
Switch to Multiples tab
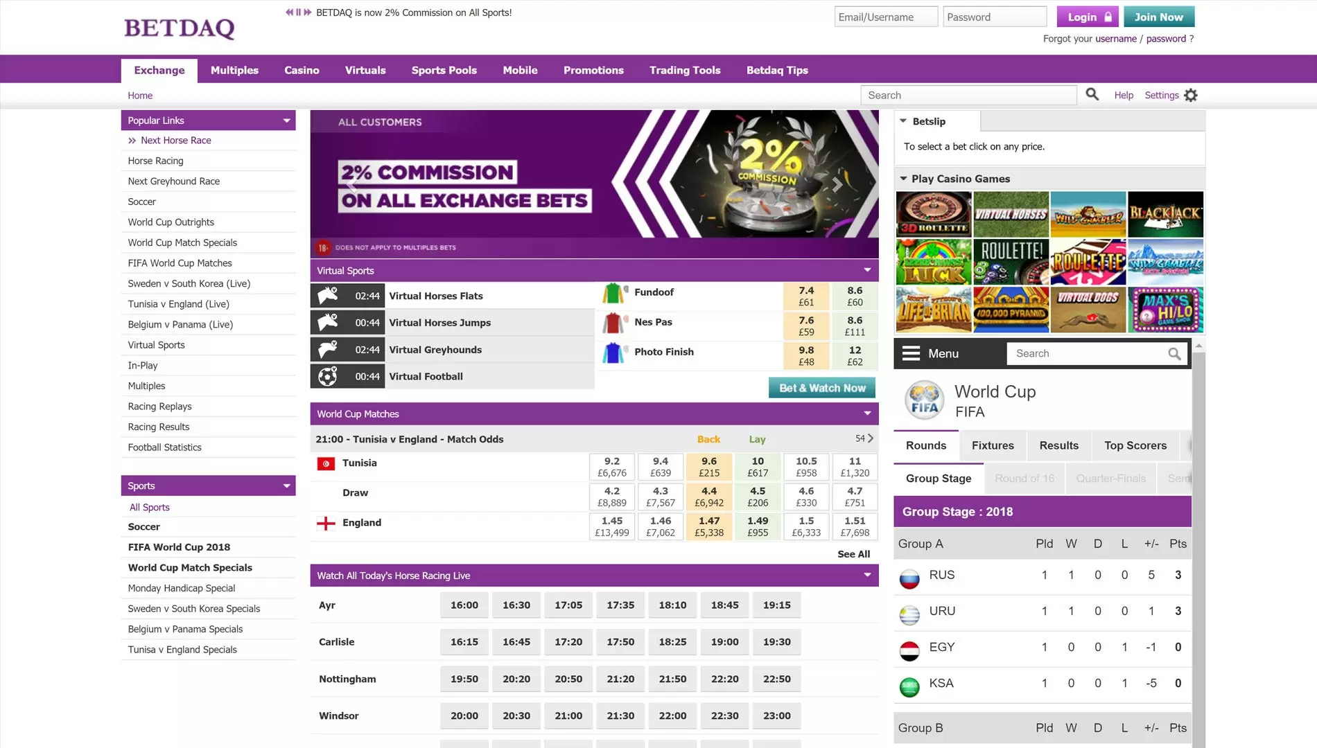point(234,70)
